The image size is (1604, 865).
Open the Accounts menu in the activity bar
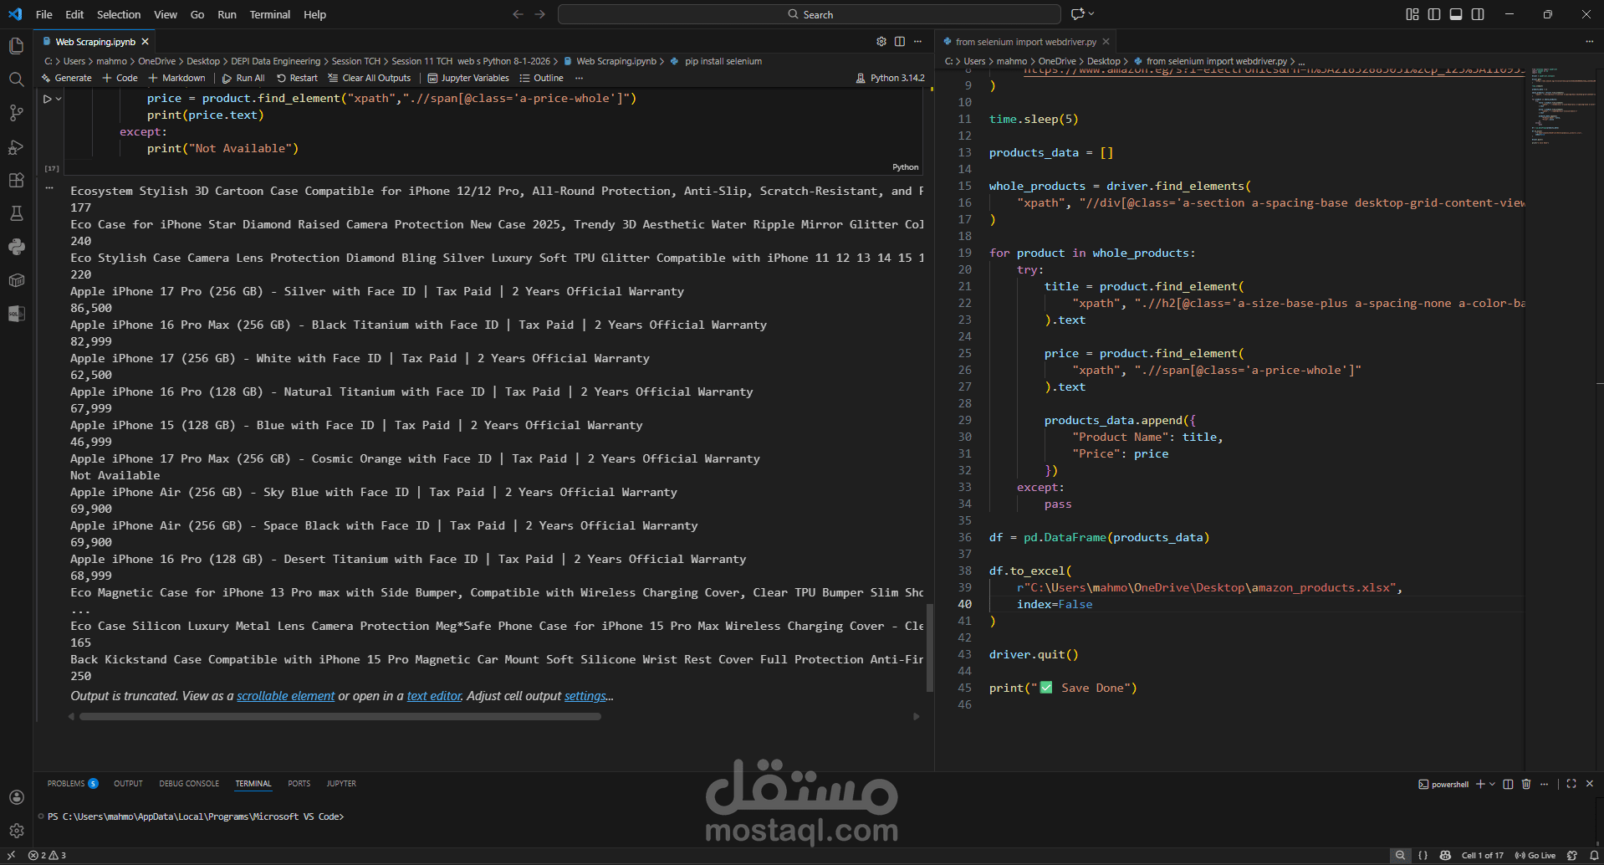point(16,797)
